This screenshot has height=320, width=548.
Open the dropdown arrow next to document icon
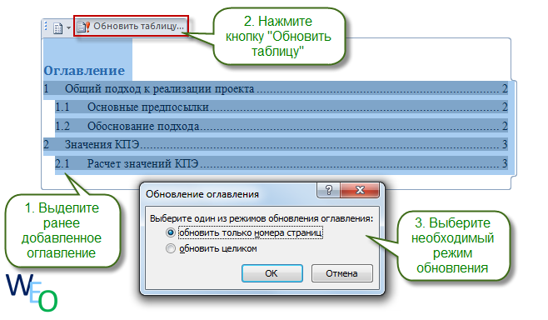pyautogui.click(x=68, y=27)
